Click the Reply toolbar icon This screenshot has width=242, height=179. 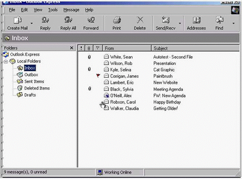45,20
